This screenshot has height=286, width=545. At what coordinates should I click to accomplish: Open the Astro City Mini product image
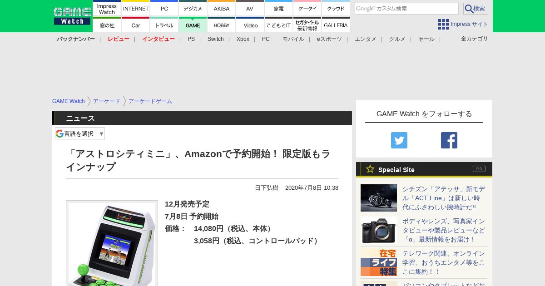112,243
